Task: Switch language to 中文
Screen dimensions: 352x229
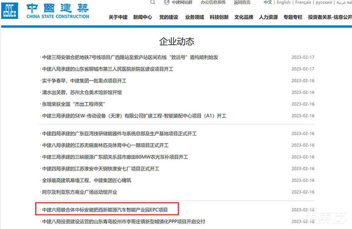Action: [x=268, y=2]
